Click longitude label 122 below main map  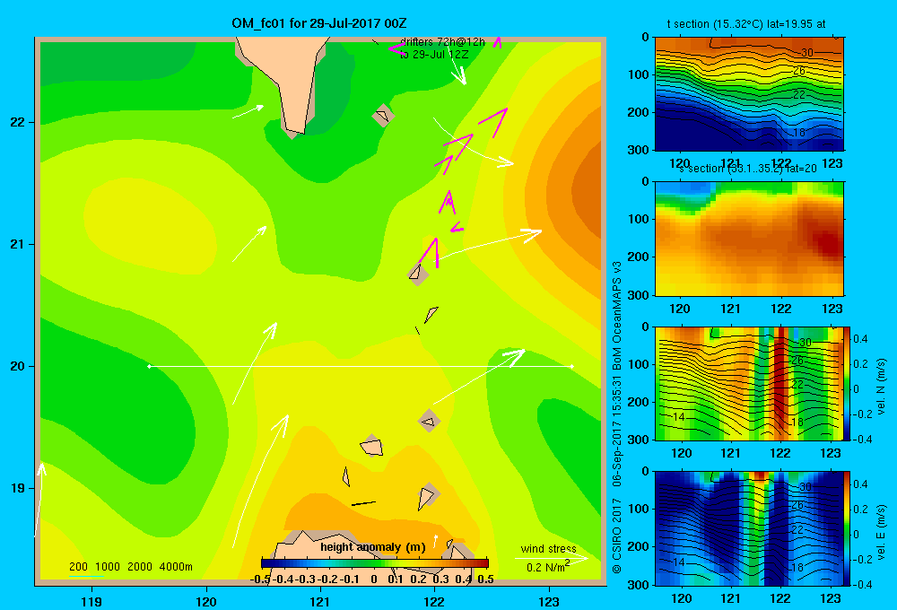pyautogui.click(x=434, y=601)
